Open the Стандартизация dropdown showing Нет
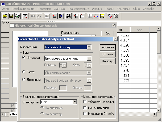Image resolution: width=162 pixels, height=122 pixels. pyautogui.click(x=74, y=102)
